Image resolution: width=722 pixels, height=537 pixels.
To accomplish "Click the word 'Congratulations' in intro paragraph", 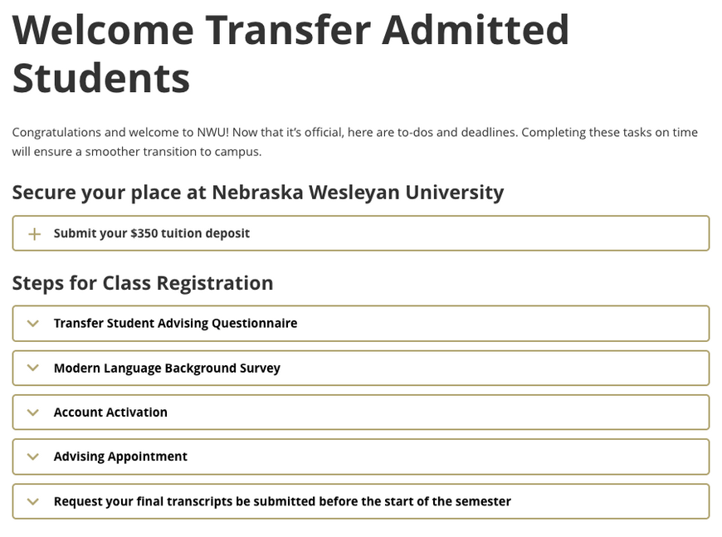I will pyautogui.click(x=56, y=133).
